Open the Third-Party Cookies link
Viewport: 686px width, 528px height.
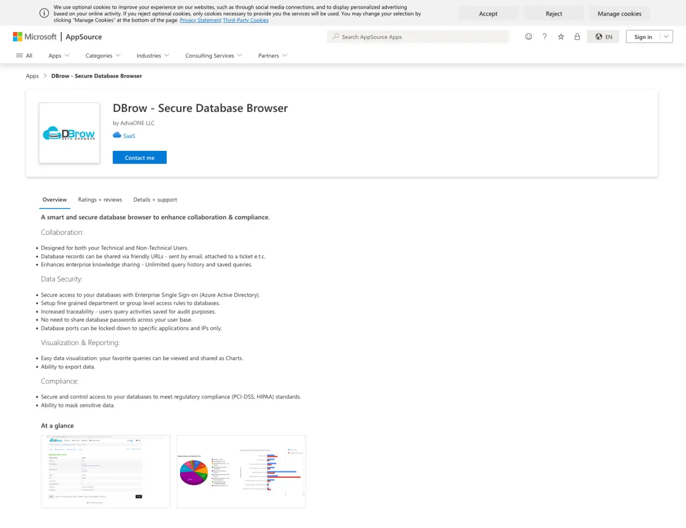246,20
